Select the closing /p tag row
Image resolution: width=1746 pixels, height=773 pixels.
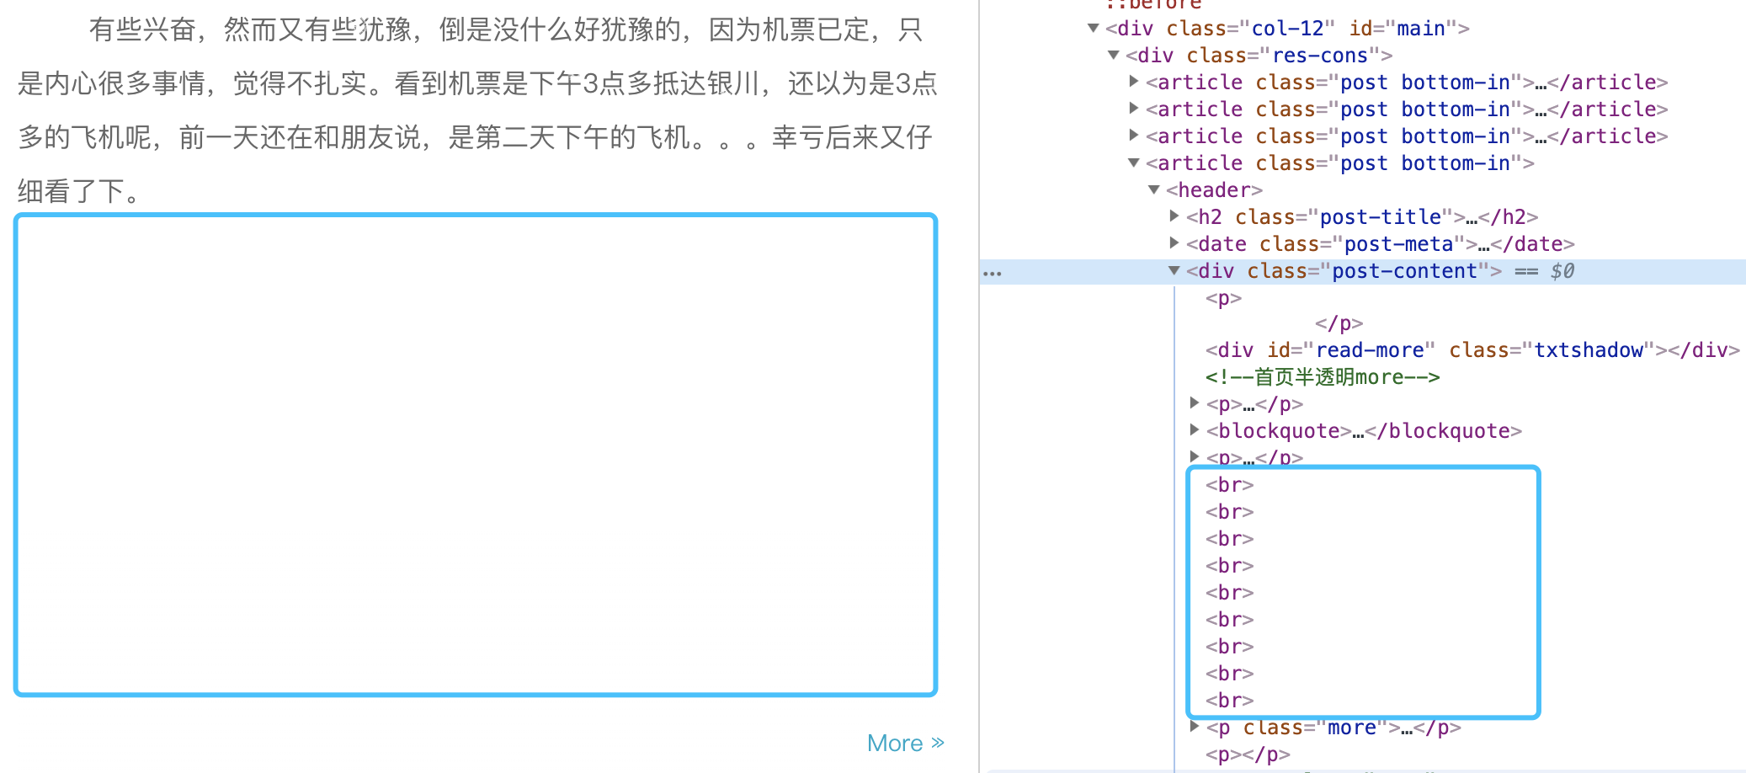click(x=1339, y=323)
